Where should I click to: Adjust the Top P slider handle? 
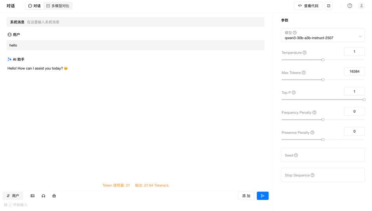click(x=364, y=99)
